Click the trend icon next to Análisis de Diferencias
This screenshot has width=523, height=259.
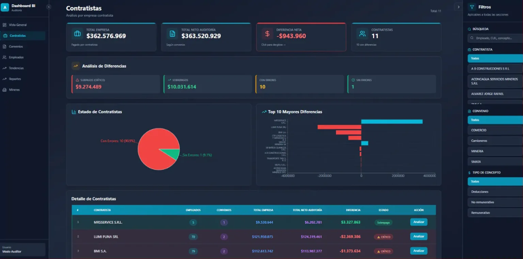click(x=76, y=66)
